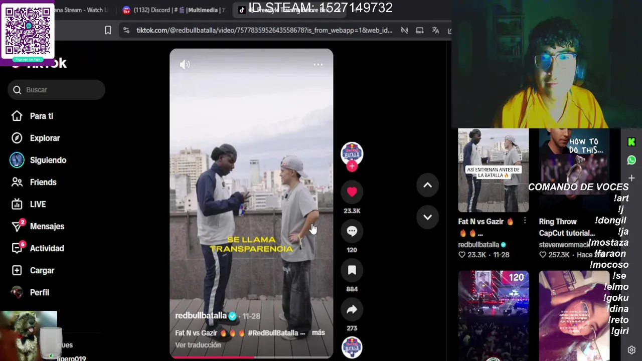Open Mensajes inbox
642x361 pixels.
click(47, 226)
